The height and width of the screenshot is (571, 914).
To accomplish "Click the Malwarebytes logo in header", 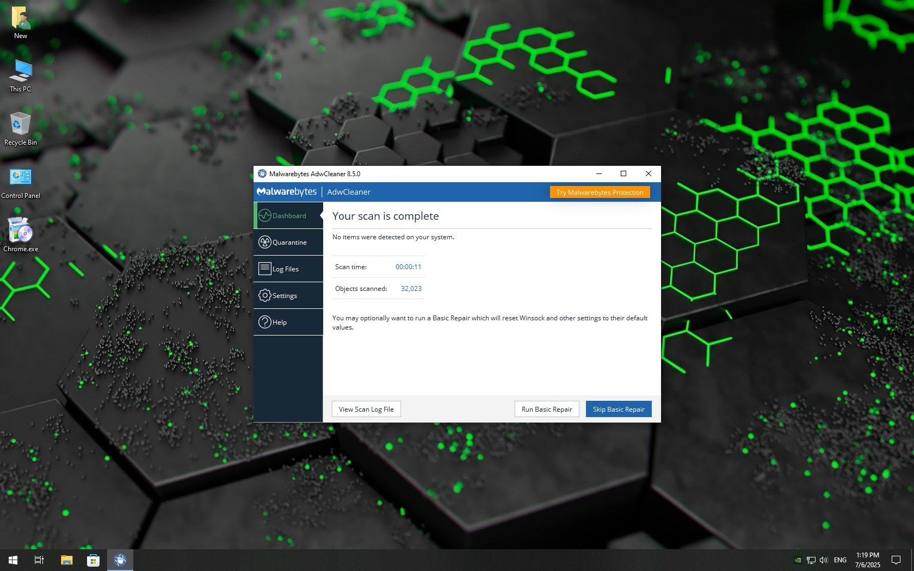I will 287,192.
